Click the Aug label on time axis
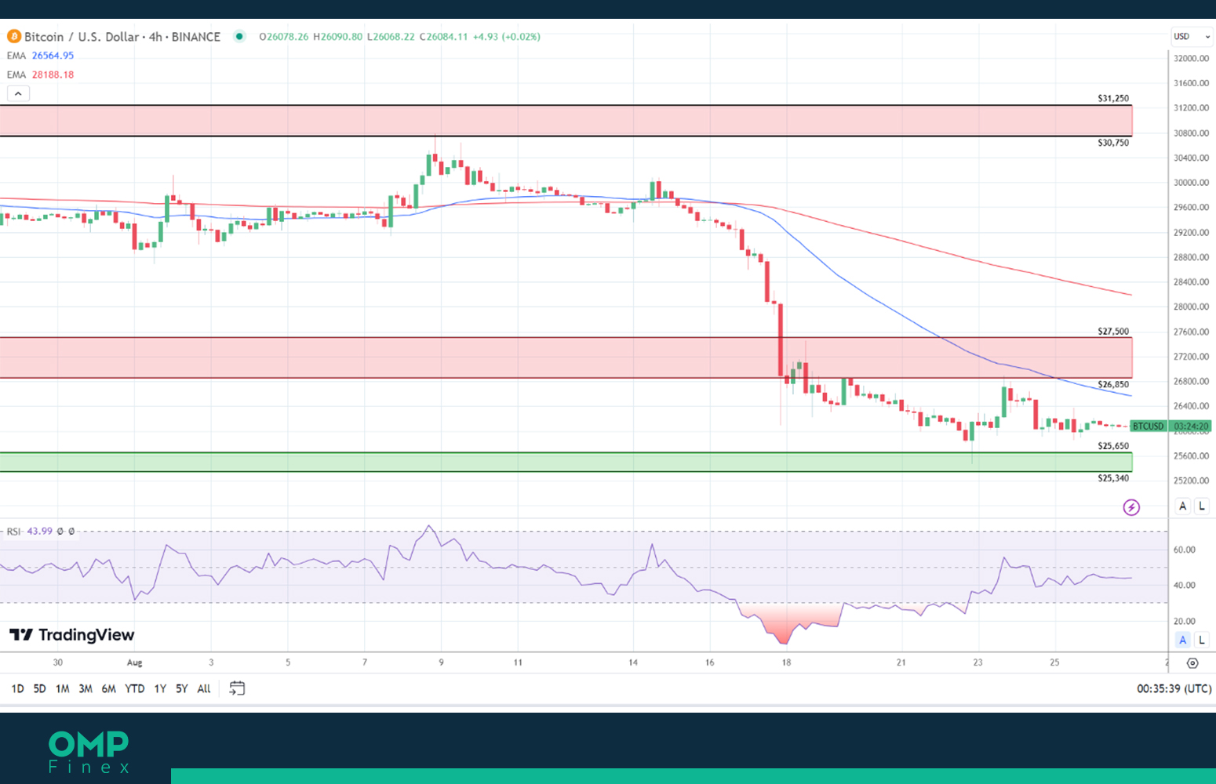This screenshot has height=784, width=1216. (x=135, y=662)
